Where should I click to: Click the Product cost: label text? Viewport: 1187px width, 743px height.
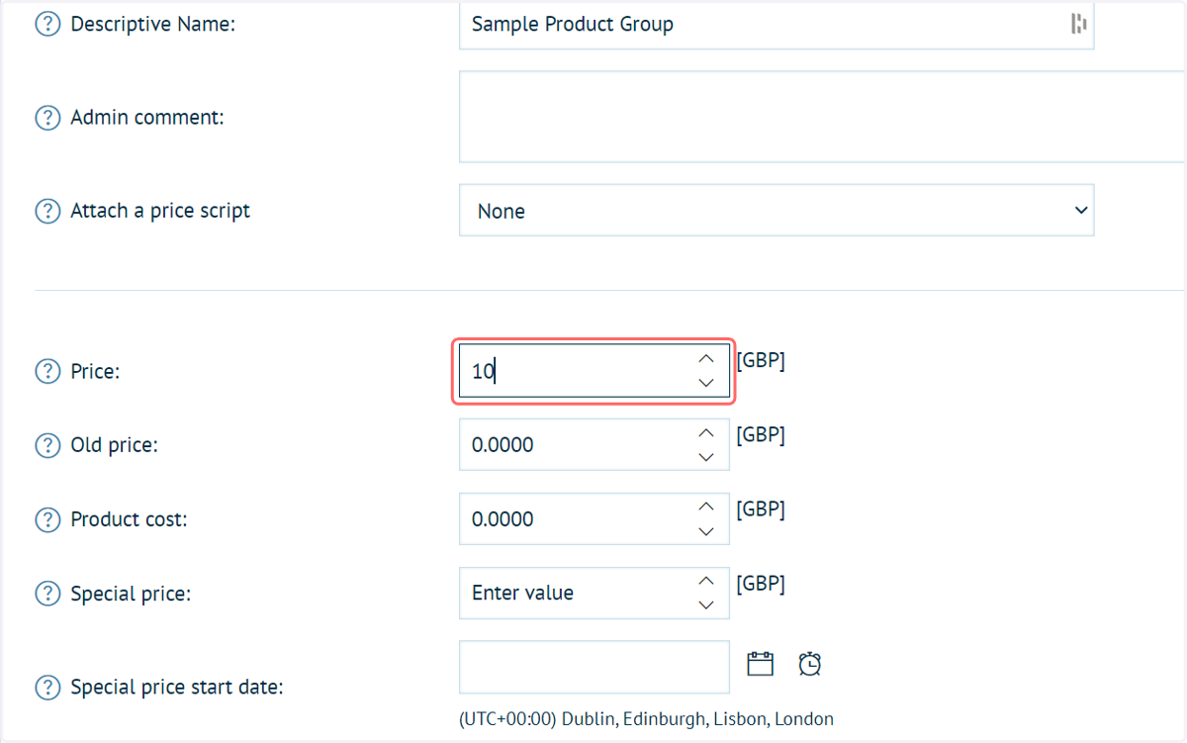[129, 519]
